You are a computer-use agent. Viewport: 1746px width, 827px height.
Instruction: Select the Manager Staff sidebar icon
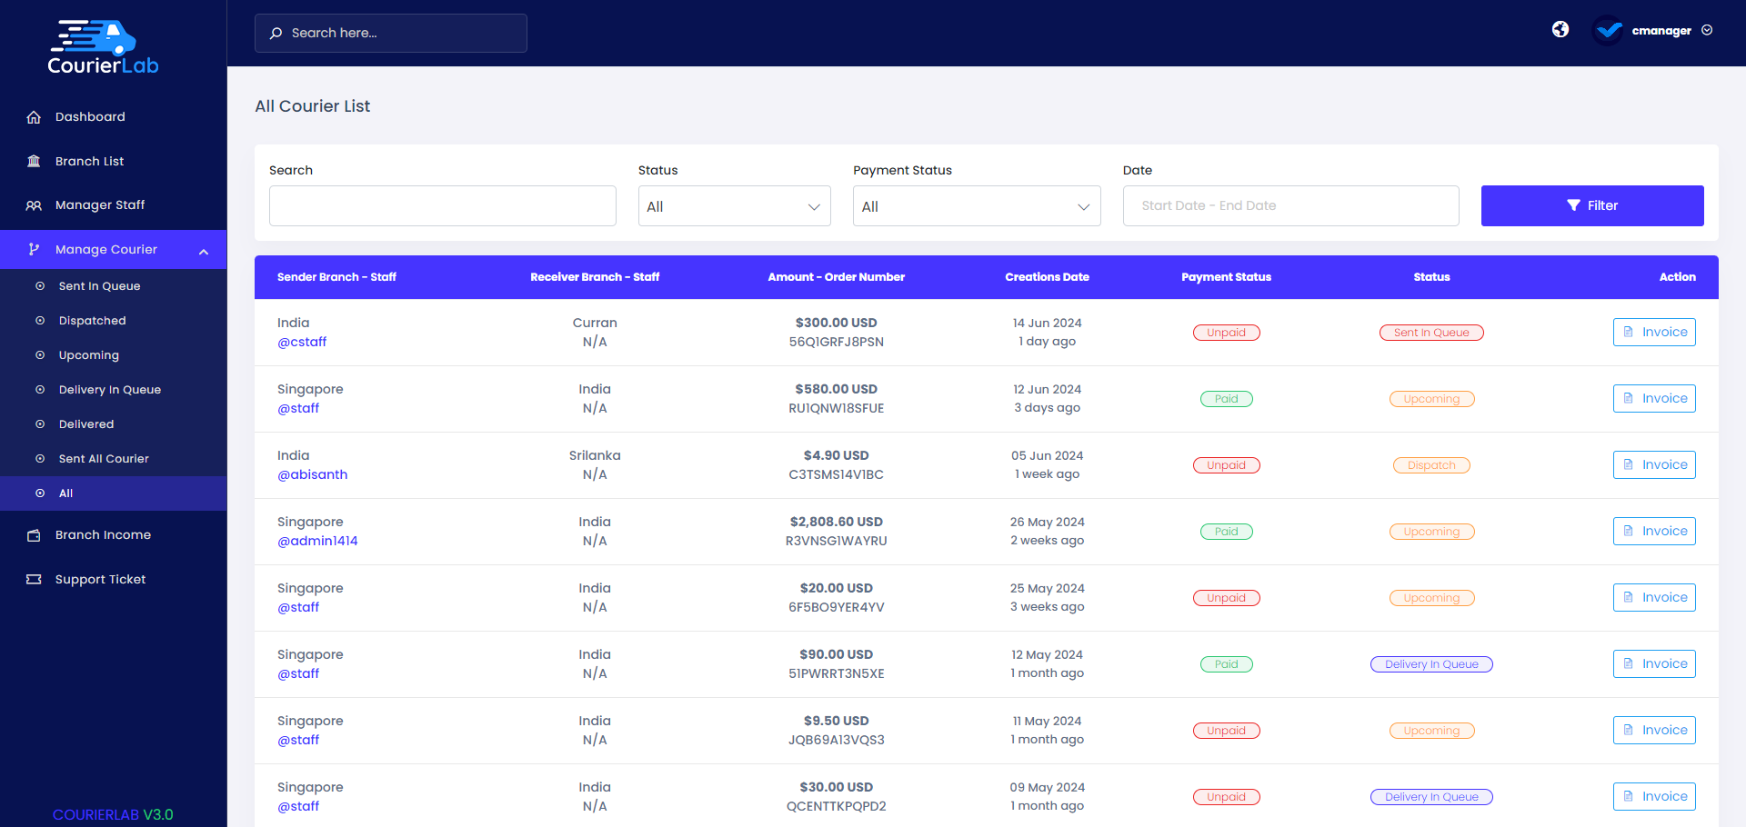pos(34,205)
